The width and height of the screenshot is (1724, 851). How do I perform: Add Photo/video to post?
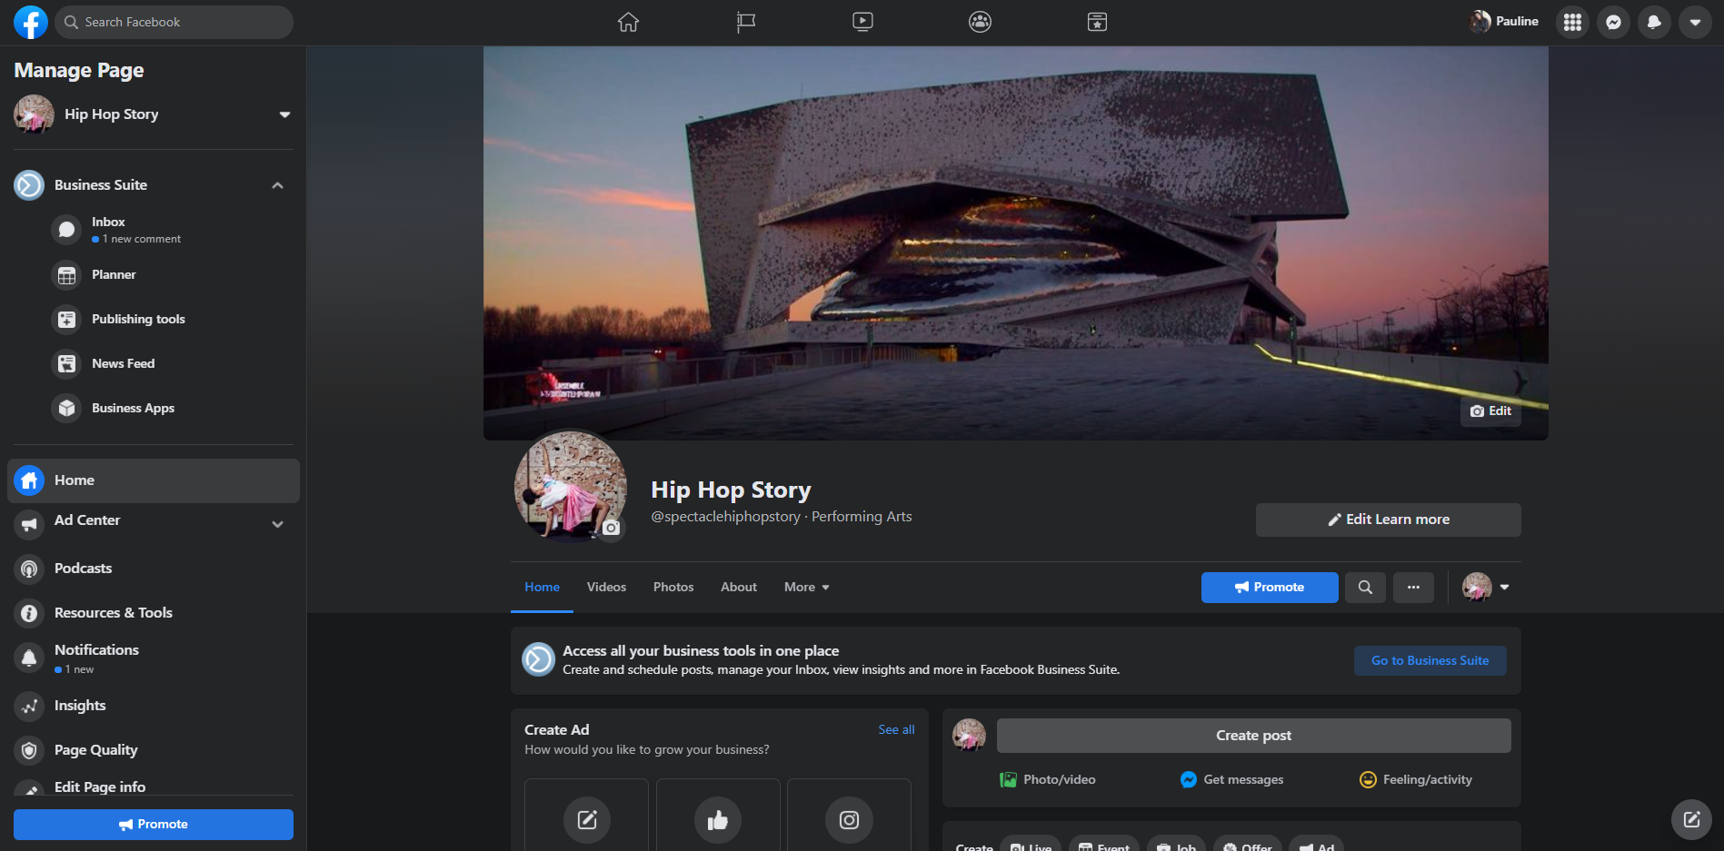(1047, 779)
